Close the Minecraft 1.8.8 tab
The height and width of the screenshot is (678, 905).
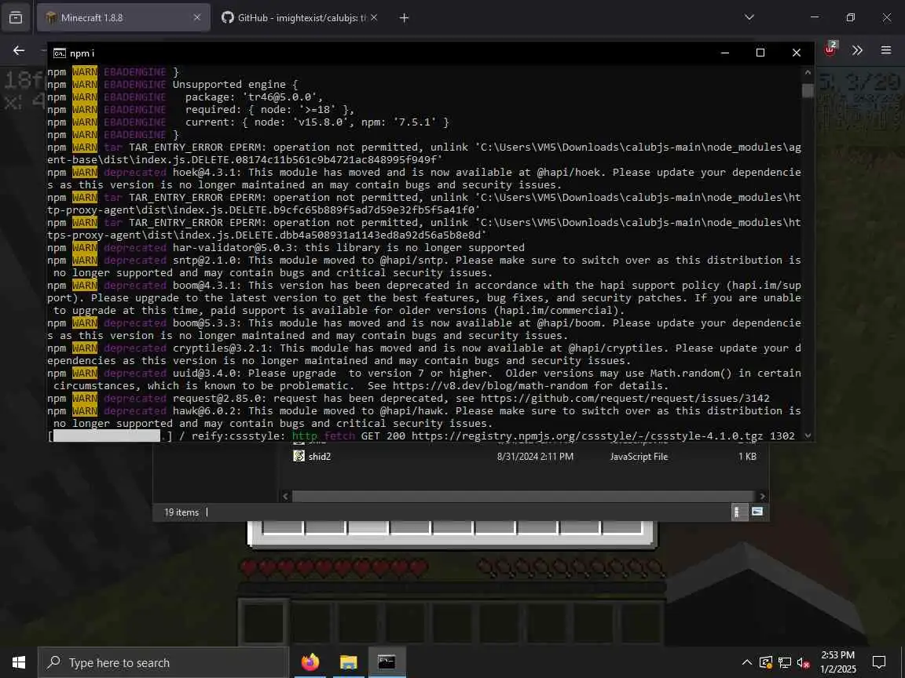[197, 18]
